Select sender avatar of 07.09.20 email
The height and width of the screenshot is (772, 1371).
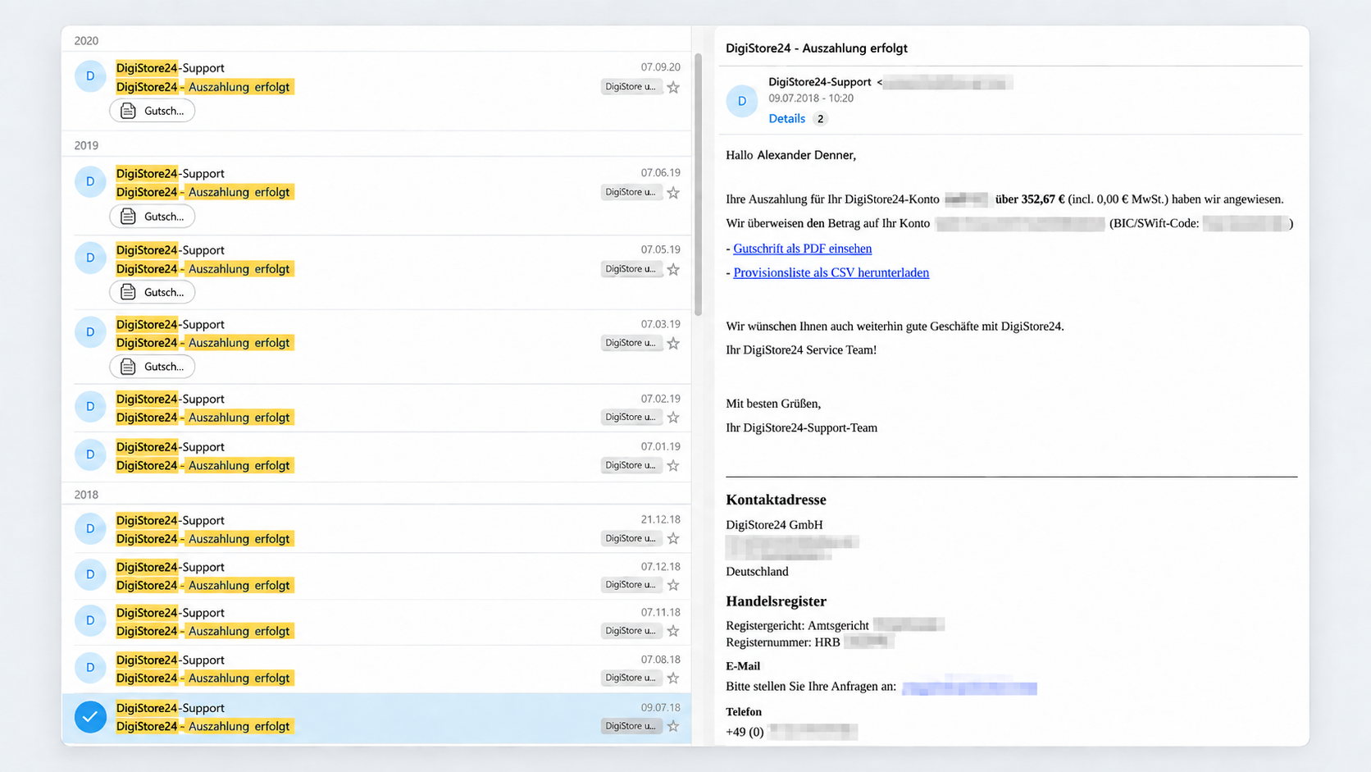(x=90, y=76)
